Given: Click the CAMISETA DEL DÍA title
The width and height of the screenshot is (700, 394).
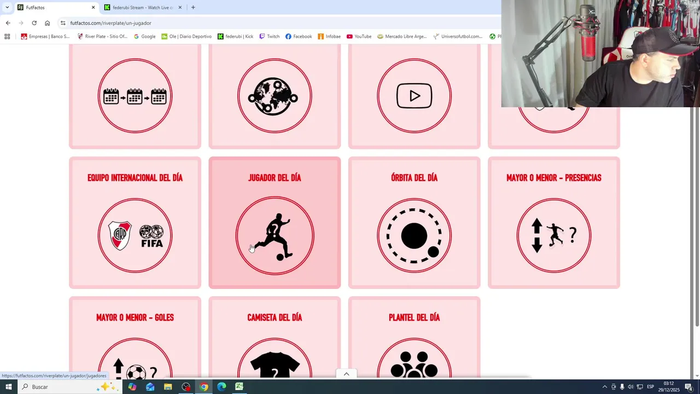Looking at the screenshot, I should [275, 317].
